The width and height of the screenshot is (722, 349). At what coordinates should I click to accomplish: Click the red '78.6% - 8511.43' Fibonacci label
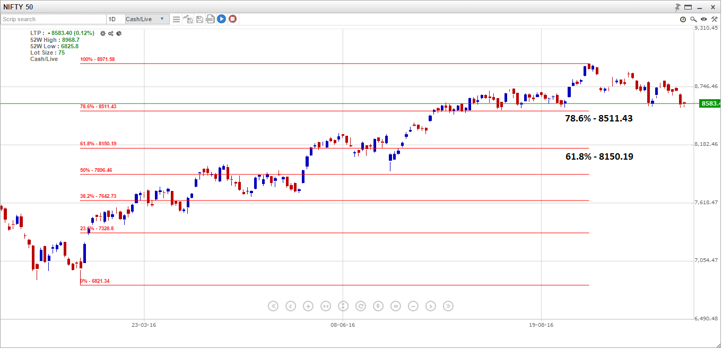click(x=98, y=107)
